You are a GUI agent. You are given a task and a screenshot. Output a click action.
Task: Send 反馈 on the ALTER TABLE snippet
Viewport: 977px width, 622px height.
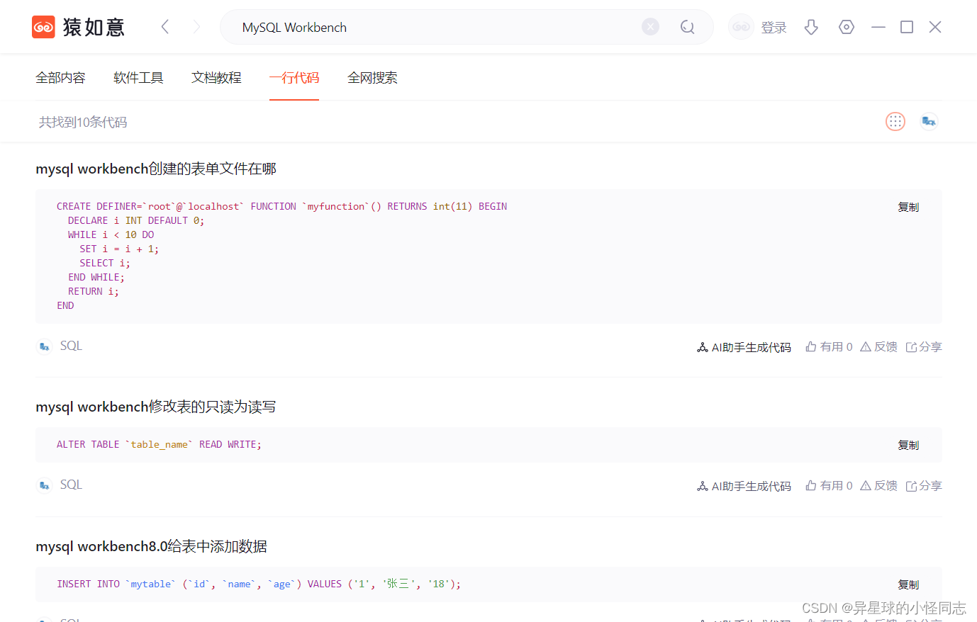[878, 486]
